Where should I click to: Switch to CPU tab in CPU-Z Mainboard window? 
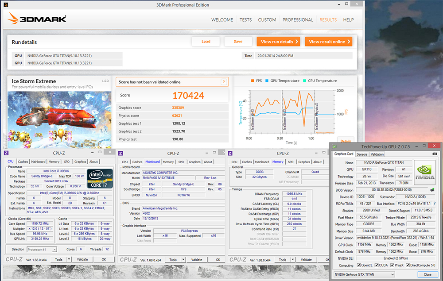click(x=124, y=162)
